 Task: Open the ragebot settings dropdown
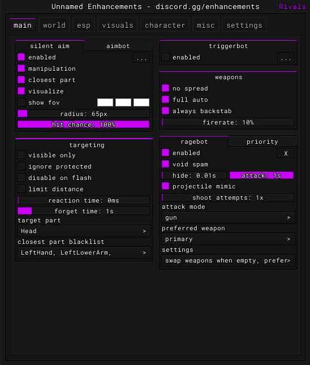[x=229, y=260]
